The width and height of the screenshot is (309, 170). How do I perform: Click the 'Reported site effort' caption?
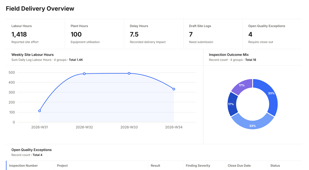click(x=25, y=42)
